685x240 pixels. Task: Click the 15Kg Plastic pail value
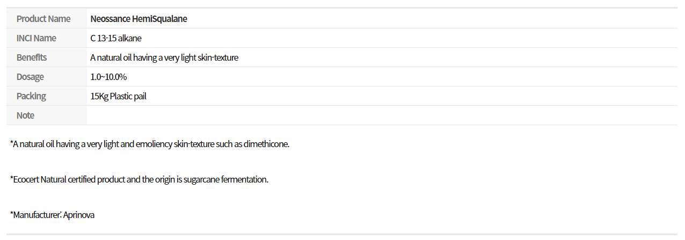pos(119,96)
